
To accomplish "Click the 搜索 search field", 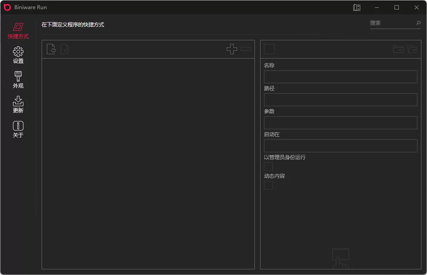I will coord(392,23).
